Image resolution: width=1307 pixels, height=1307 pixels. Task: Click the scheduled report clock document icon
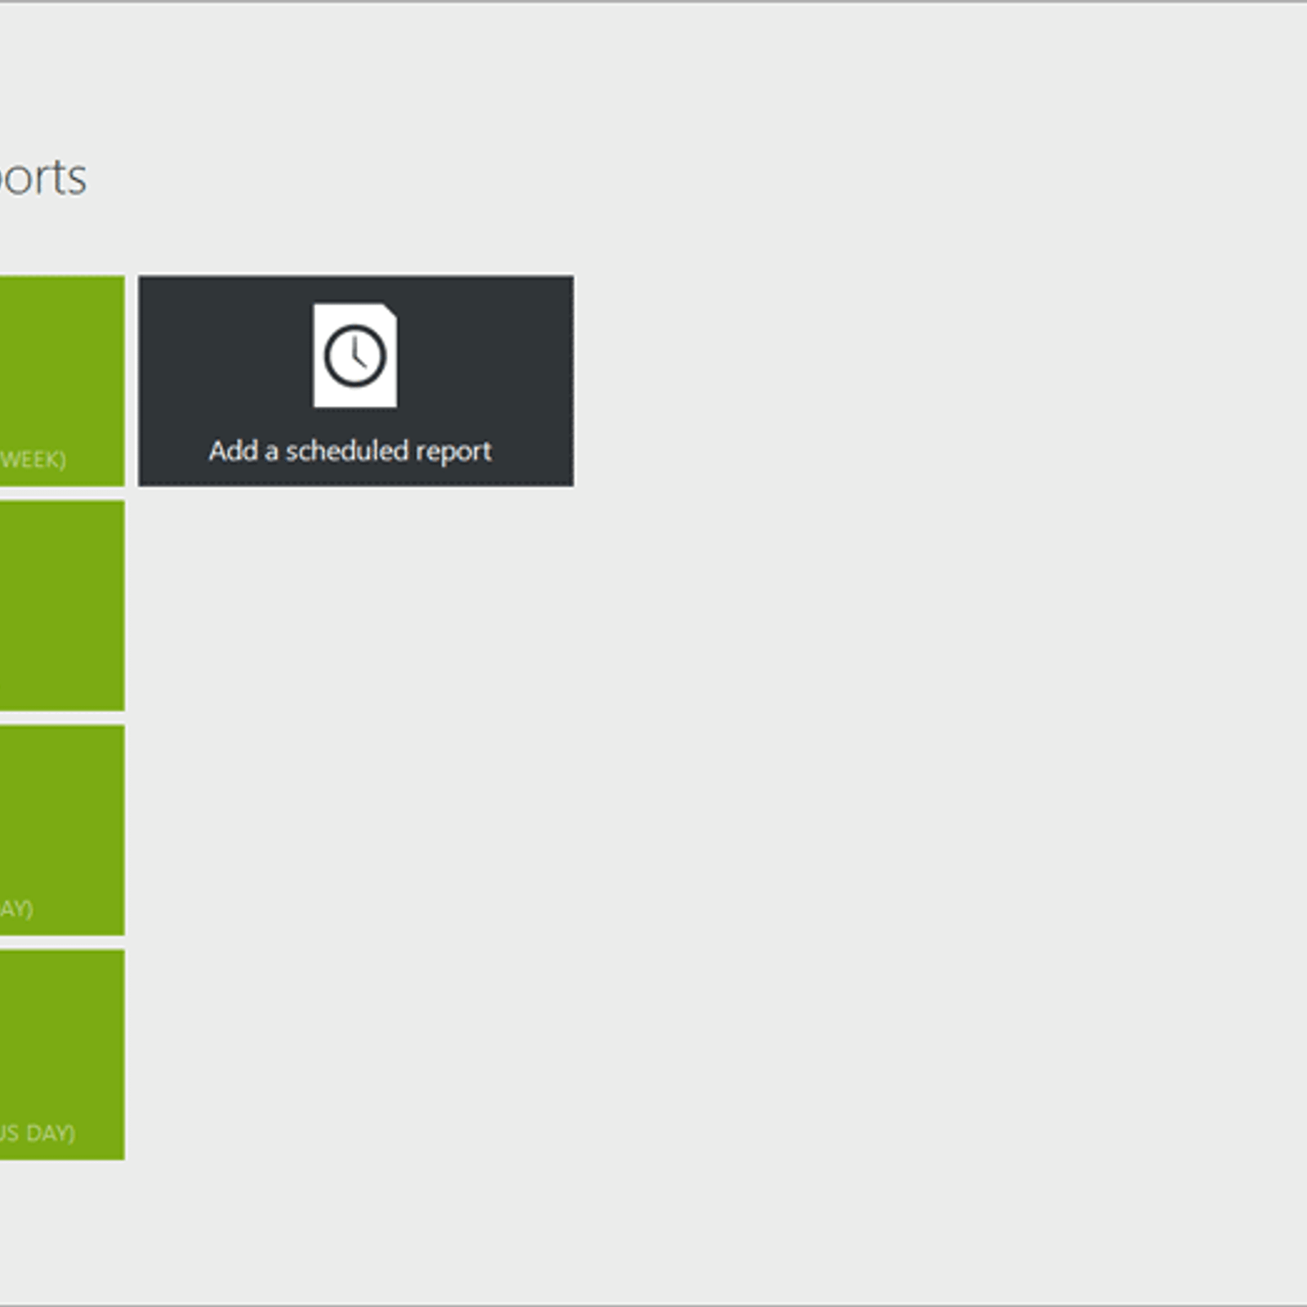point(355,355)
